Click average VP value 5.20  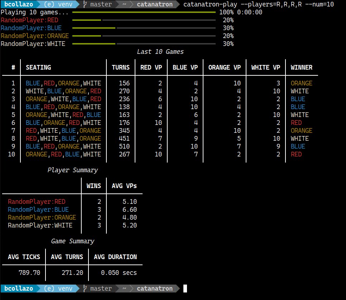(130, 225)
